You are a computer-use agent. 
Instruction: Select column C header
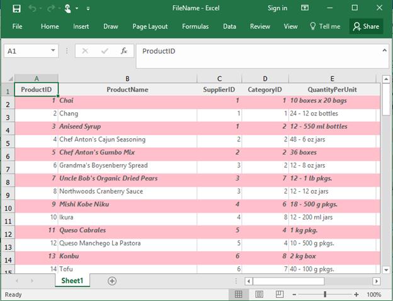click(x=219, y=79)
